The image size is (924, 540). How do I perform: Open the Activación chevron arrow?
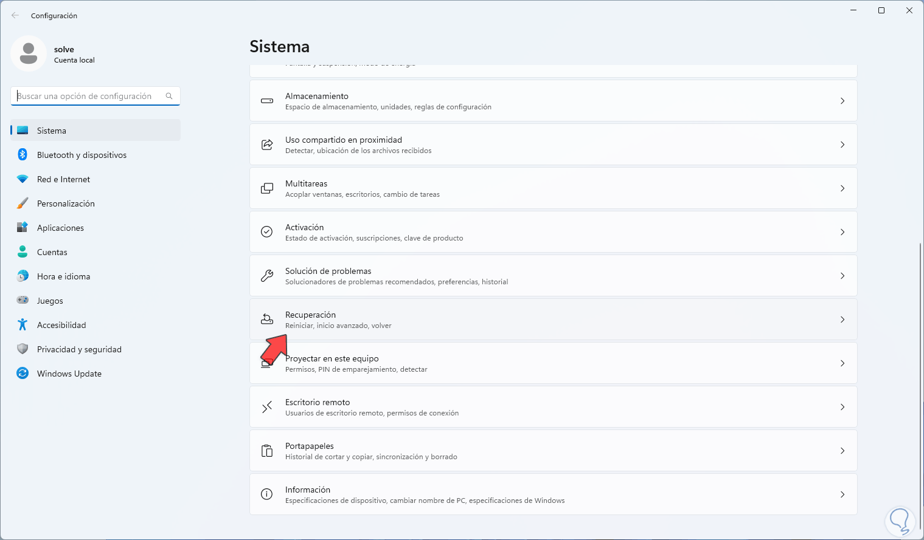point(842,232)
